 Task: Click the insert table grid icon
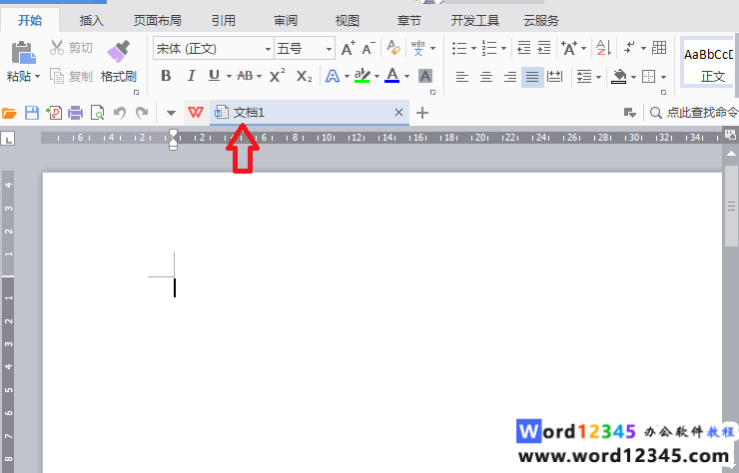coord(659,48)
